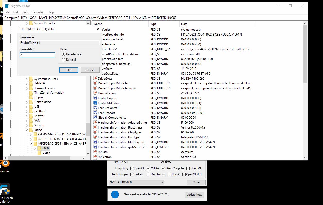The width and height of the screenshot is (323, 205).
Task: Click the FeatureControl DWORD value icon
Action: [95, 108]
